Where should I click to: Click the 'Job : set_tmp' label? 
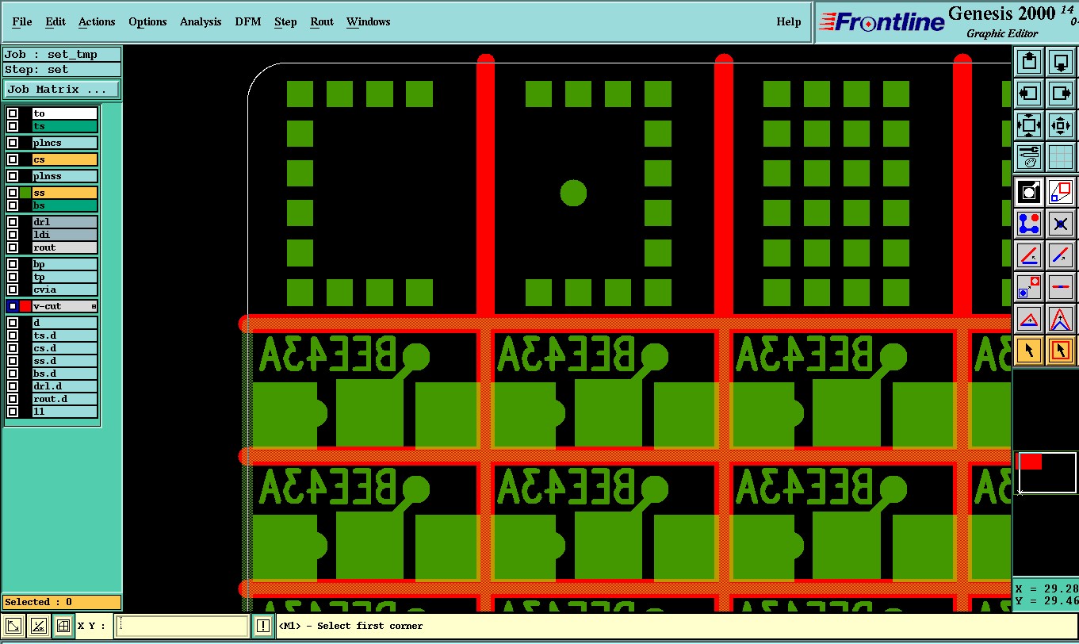pyautogui.click(x=62, y=55)
